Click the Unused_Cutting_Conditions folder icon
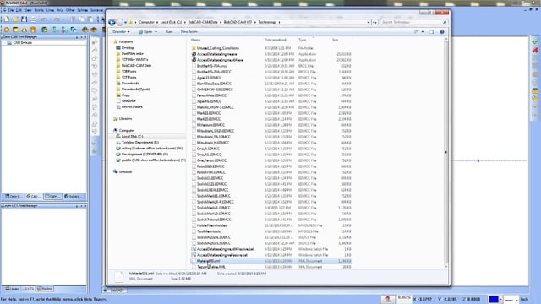Viewport: 541px width, 304px height. click(194, 48)
